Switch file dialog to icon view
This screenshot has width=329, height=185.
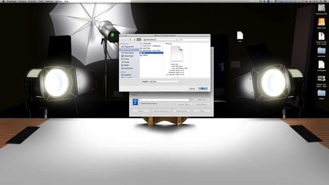tap(130, 40)
